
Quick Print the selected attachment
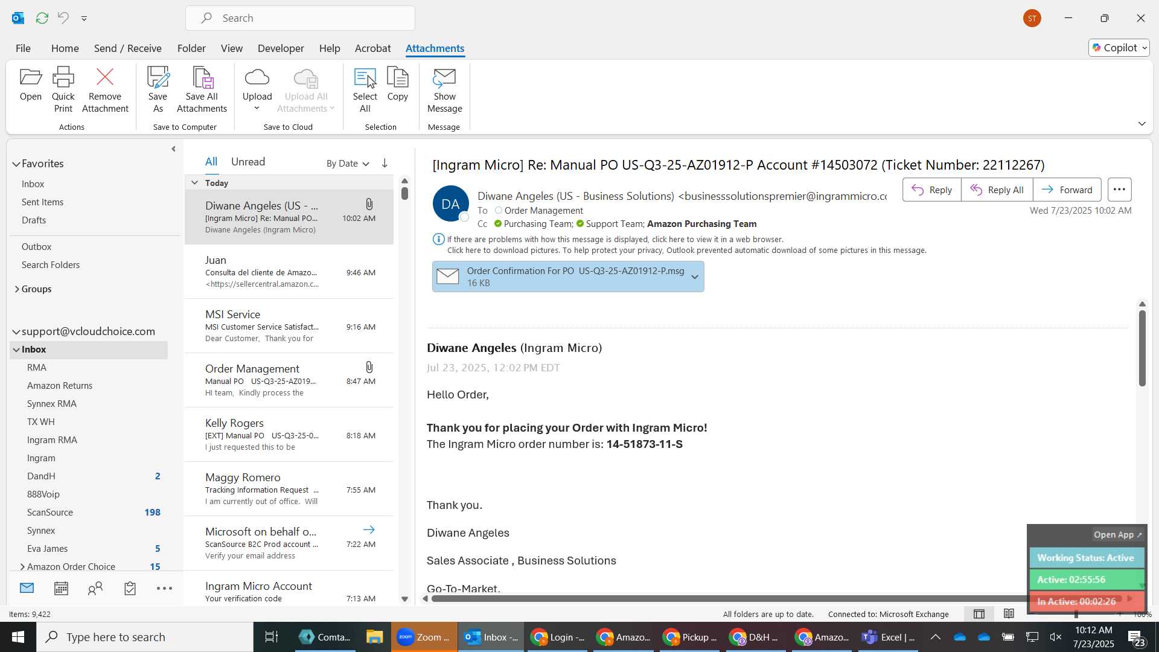[63, 90]
